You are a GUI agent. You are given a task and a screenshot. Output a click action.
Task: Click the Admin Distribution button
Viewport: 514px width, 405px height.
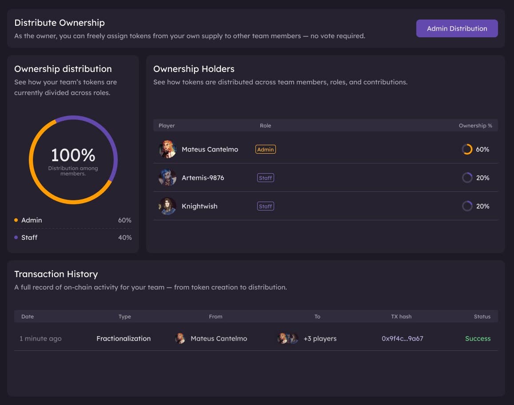457,28
